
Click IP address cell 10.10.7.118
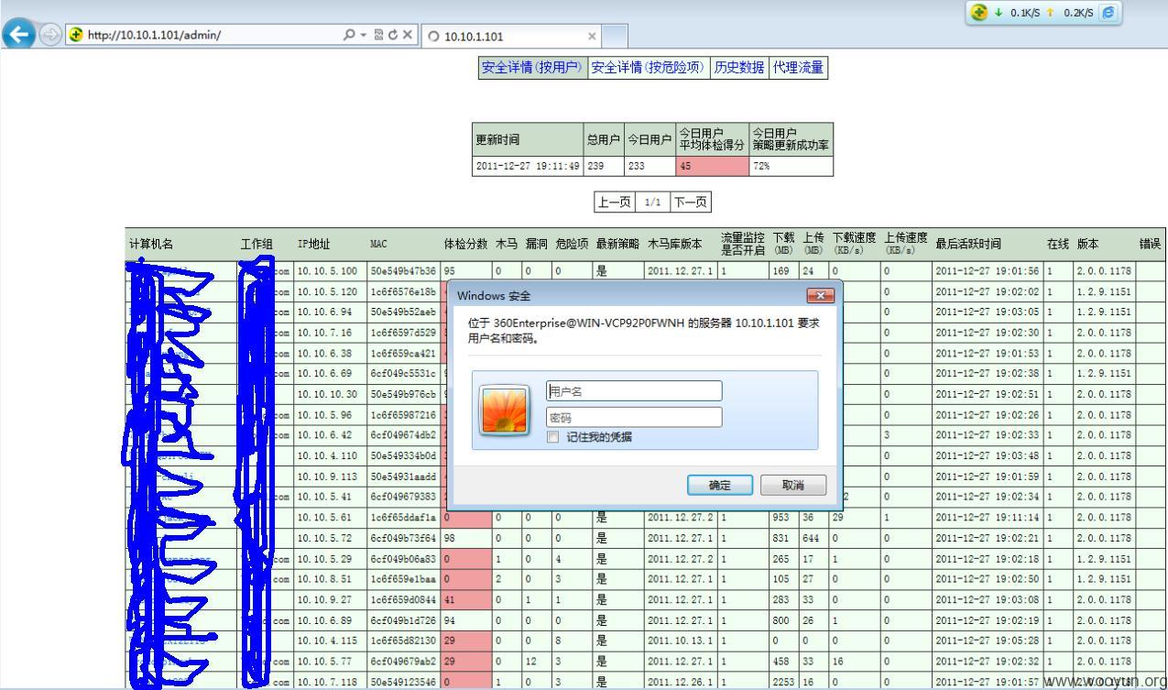pos(330,681)
